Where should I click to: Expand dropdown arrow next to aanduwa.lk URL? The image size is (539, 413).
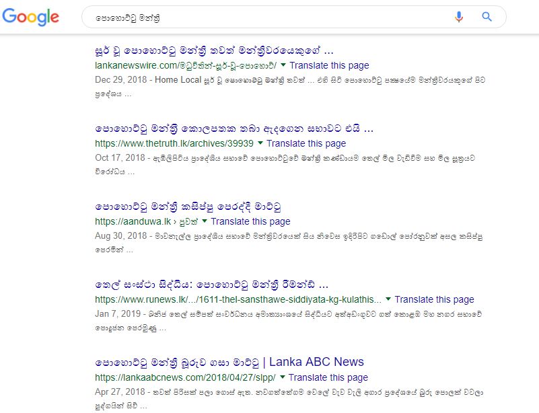205,221
